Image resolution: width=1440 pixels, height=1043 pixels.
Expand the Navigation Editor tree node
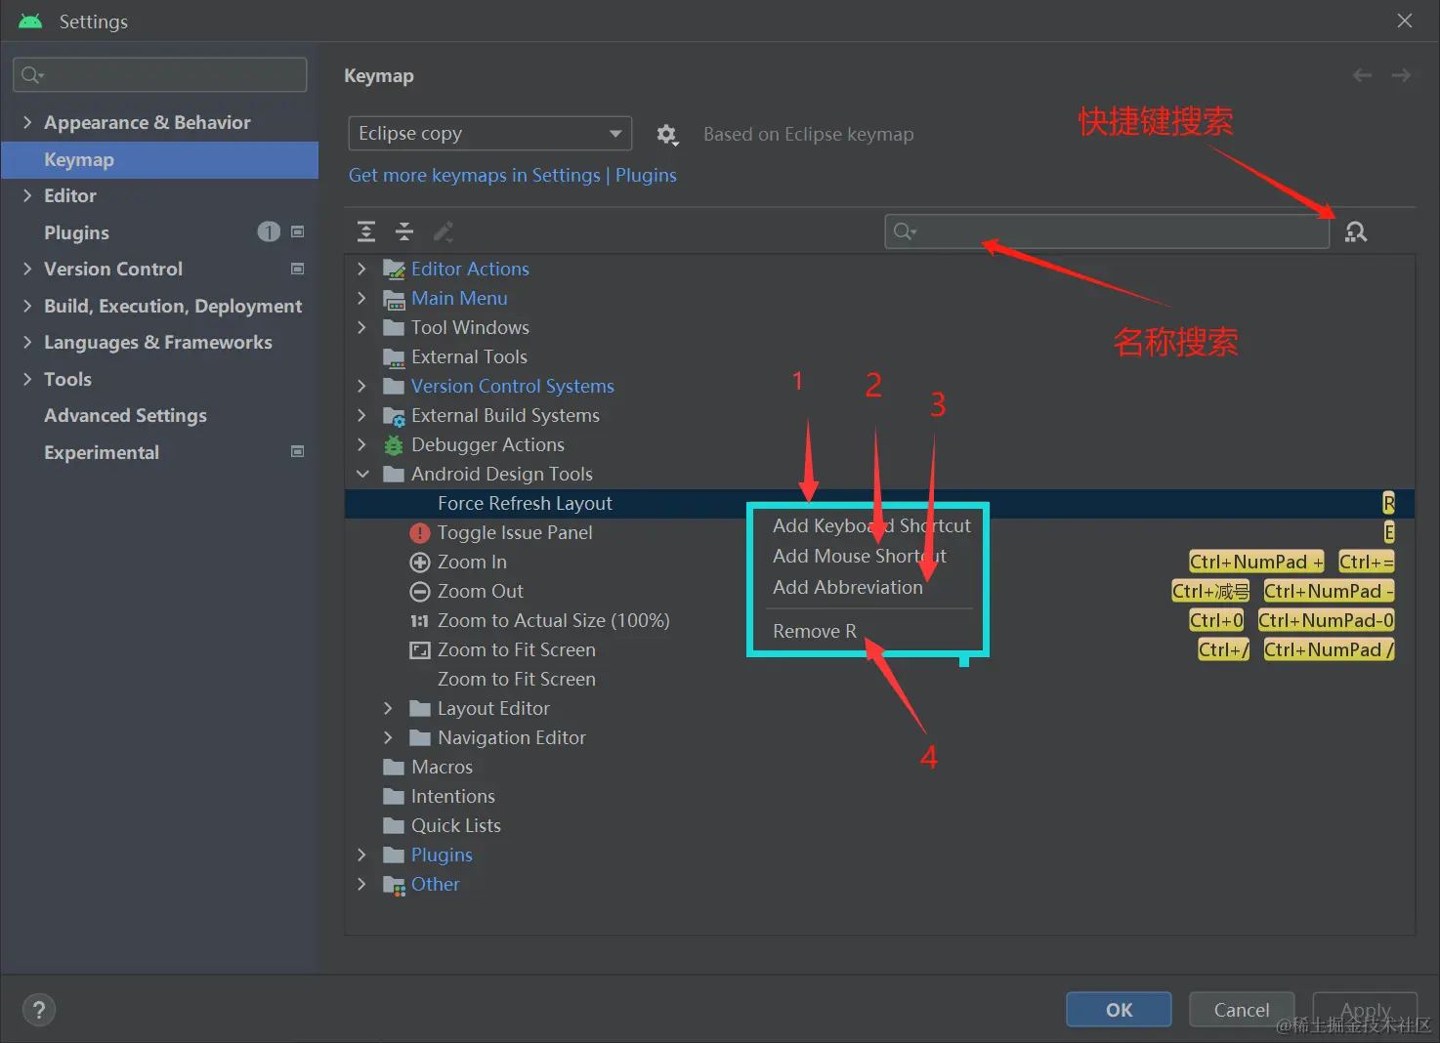pos(388,737)
